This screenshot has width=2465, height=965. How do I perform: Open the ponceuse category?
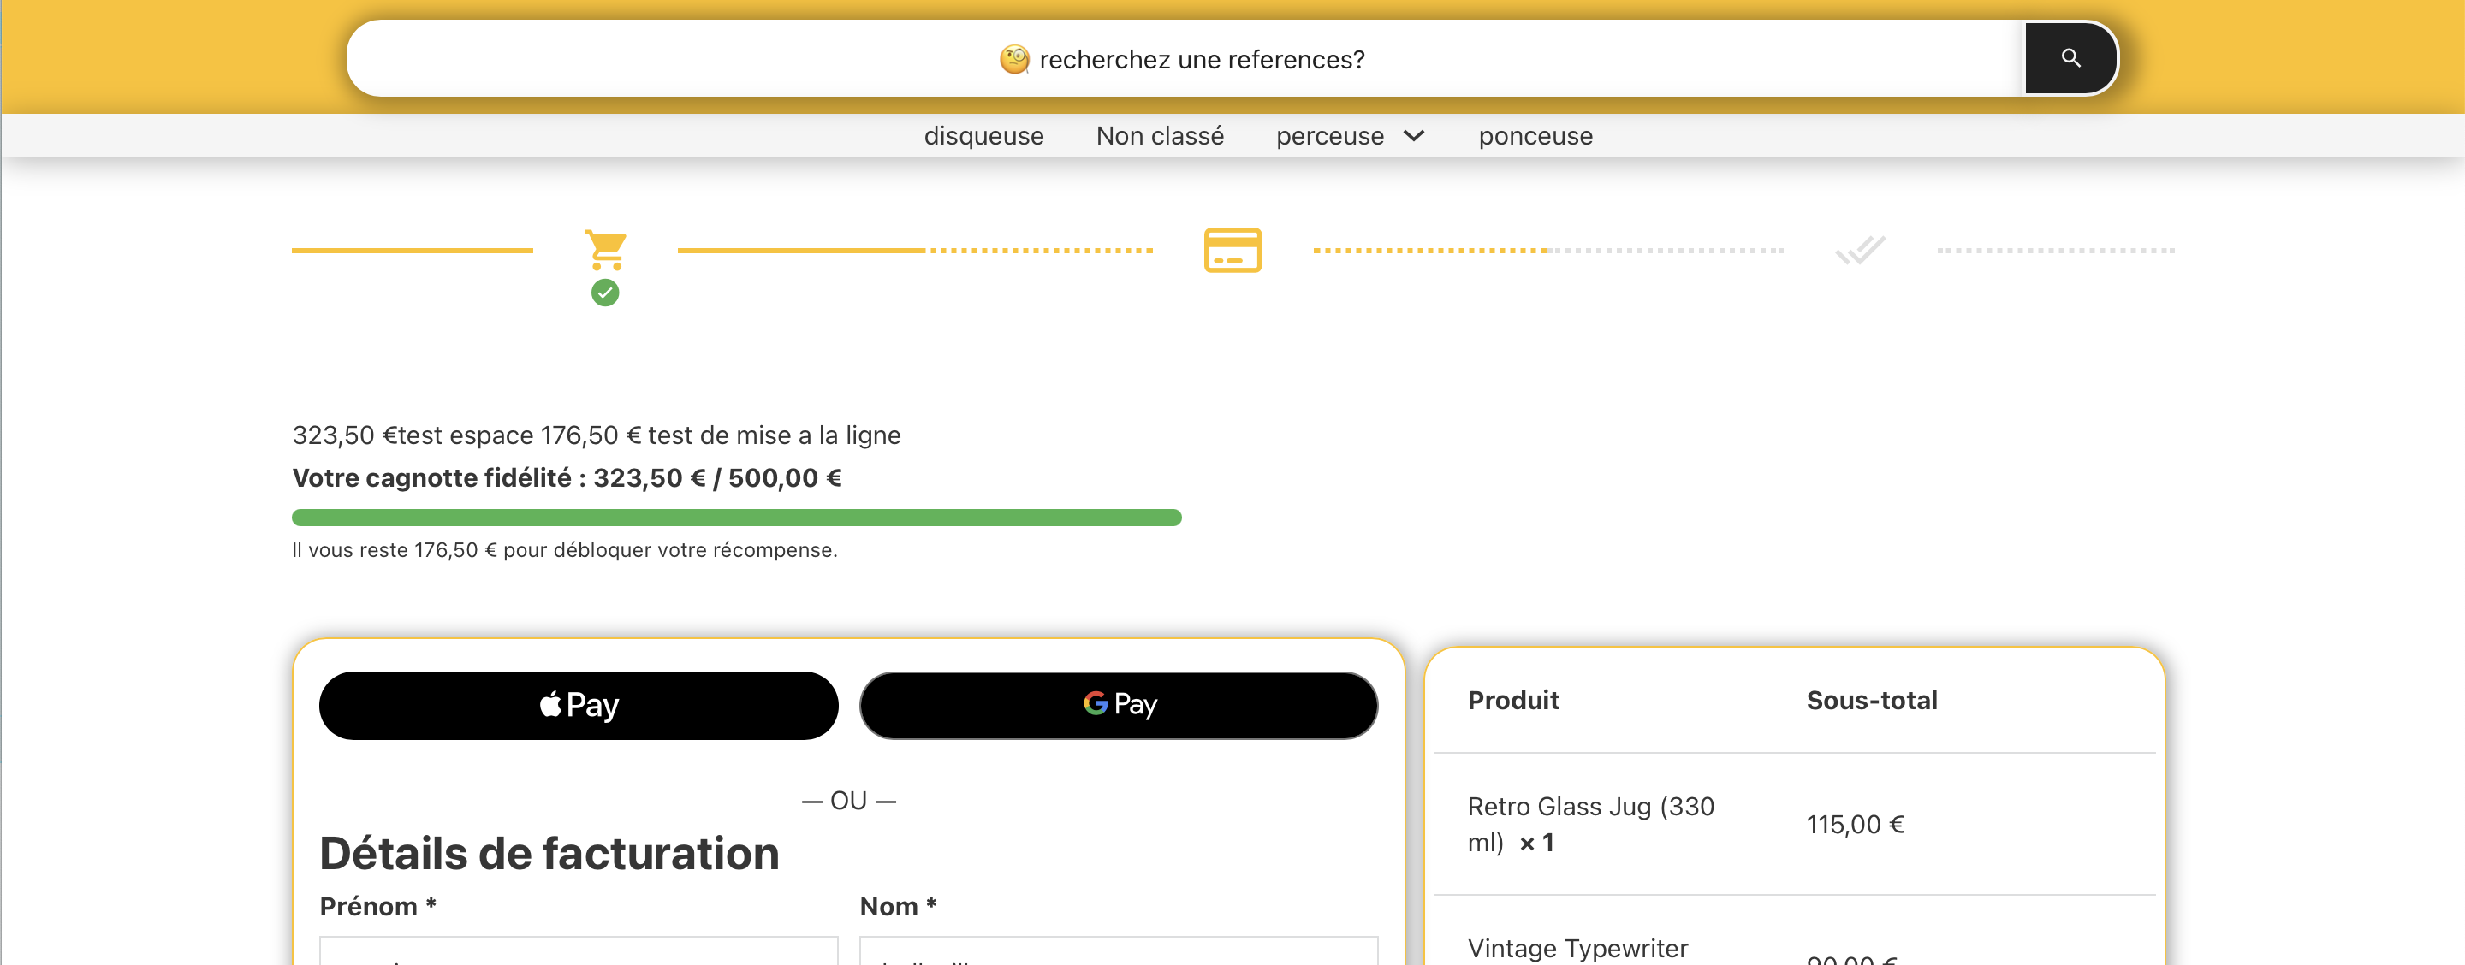pos(1535,136)
